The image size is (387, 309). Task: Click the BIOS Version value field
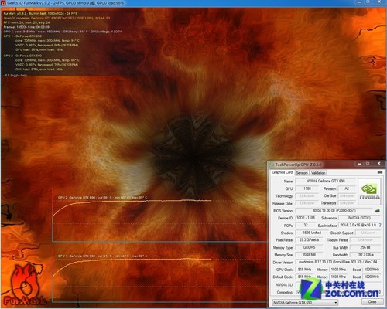(x=334, y=211)
